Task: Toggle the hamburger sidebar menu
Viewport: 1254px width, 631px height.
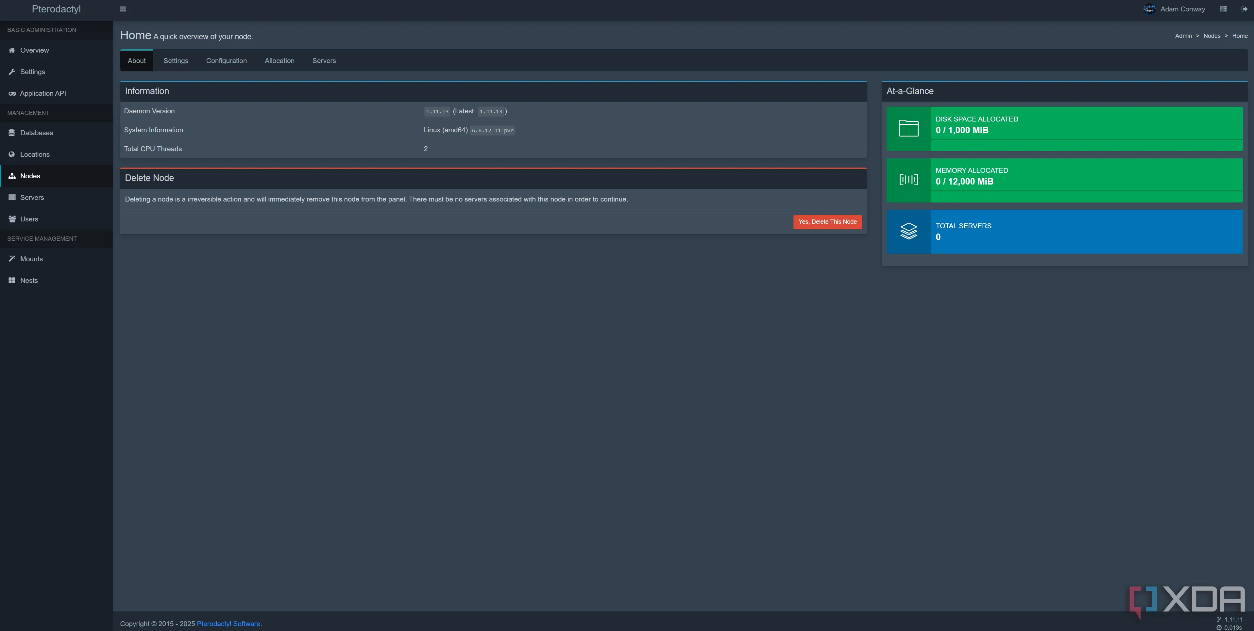Action: [123, 9]
